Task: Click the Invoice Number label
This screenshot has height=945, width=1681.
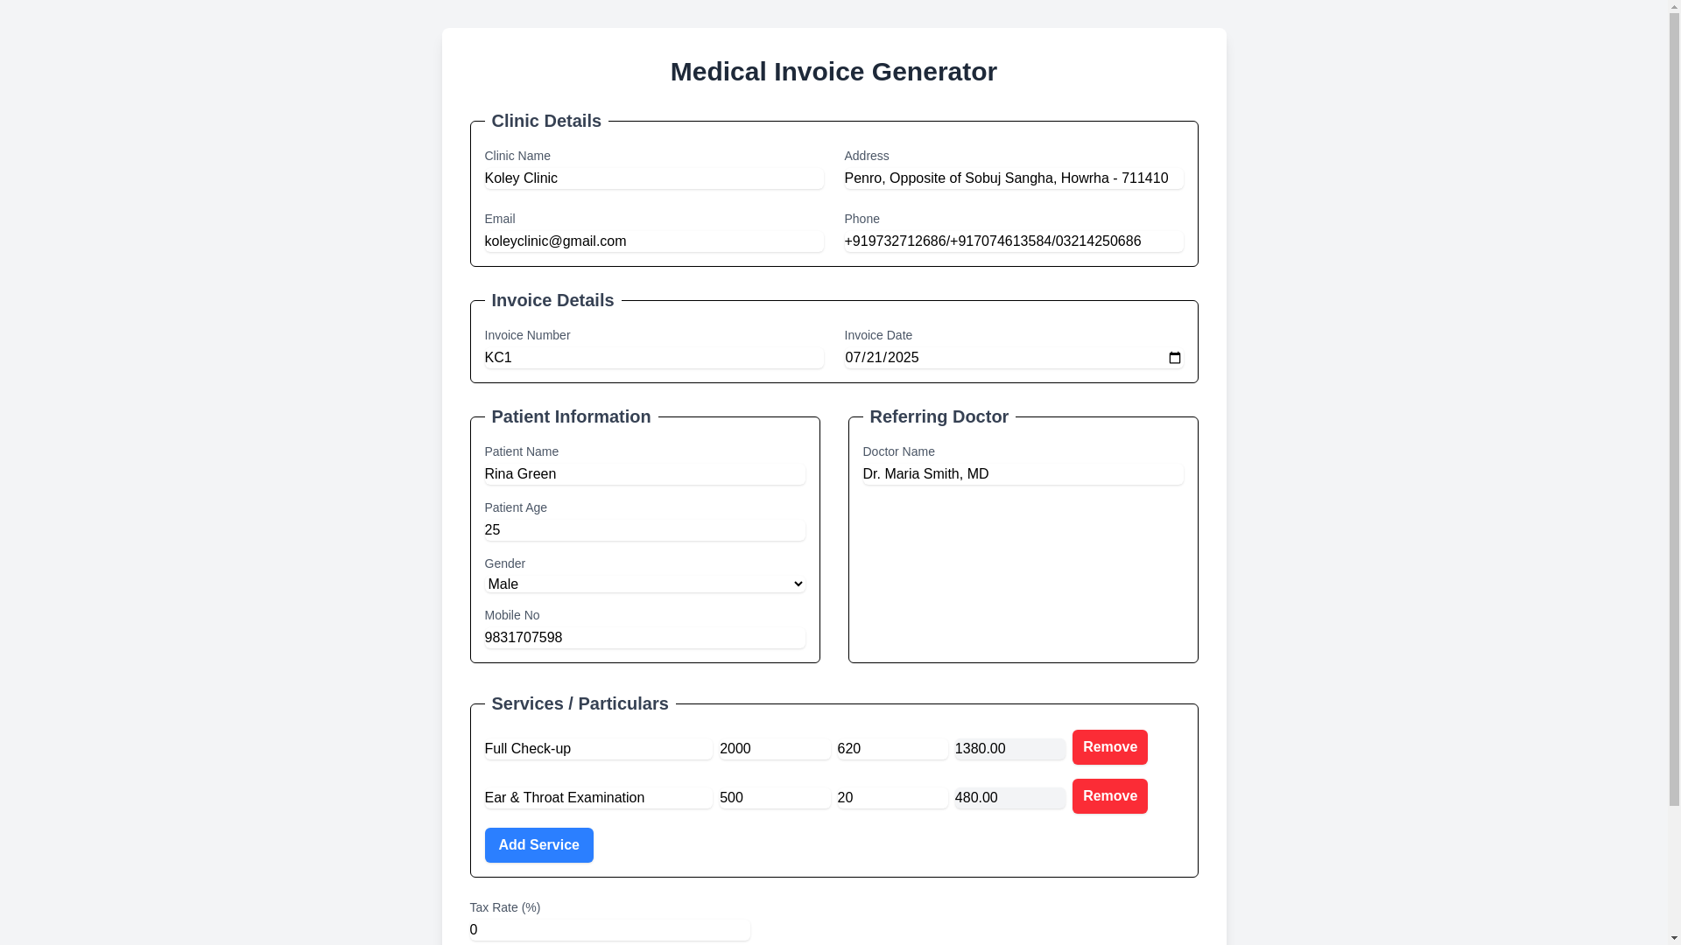Action: 527,335
